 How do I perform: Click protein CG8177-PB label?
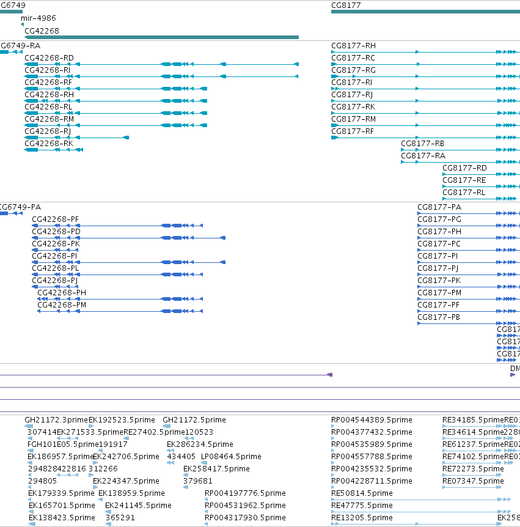[x=439, y=317]
